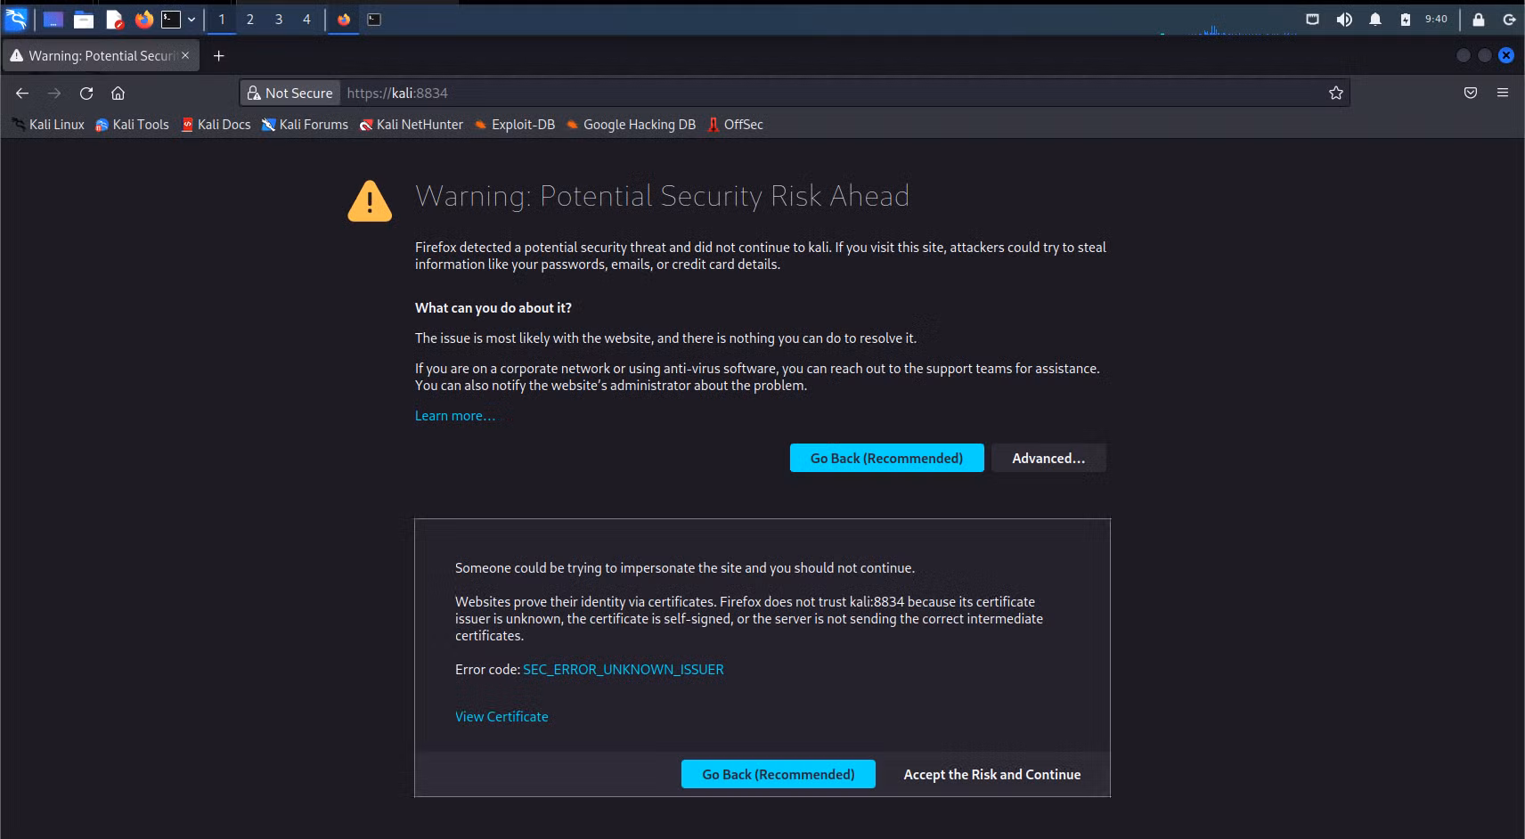Image resolution: width=1525 pixels, height=839 pixels.
Task: Click the power manager battery icon
Action: point(1406,19)
